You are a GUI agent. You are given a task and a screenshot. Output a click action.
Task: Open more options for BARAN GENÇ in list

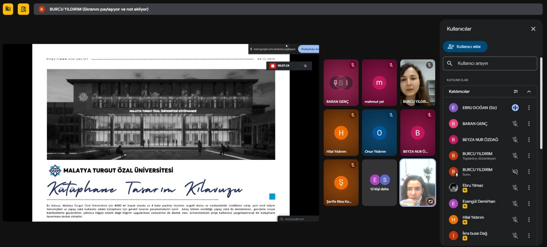[x=529, y=124]
